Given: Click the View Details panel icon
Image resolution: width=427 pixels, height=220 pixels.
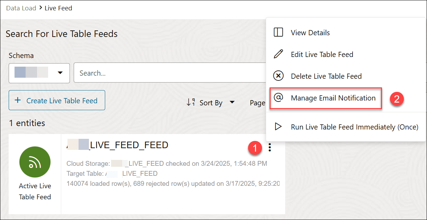Looking at the screenshot, I should (x=279, y=32).
